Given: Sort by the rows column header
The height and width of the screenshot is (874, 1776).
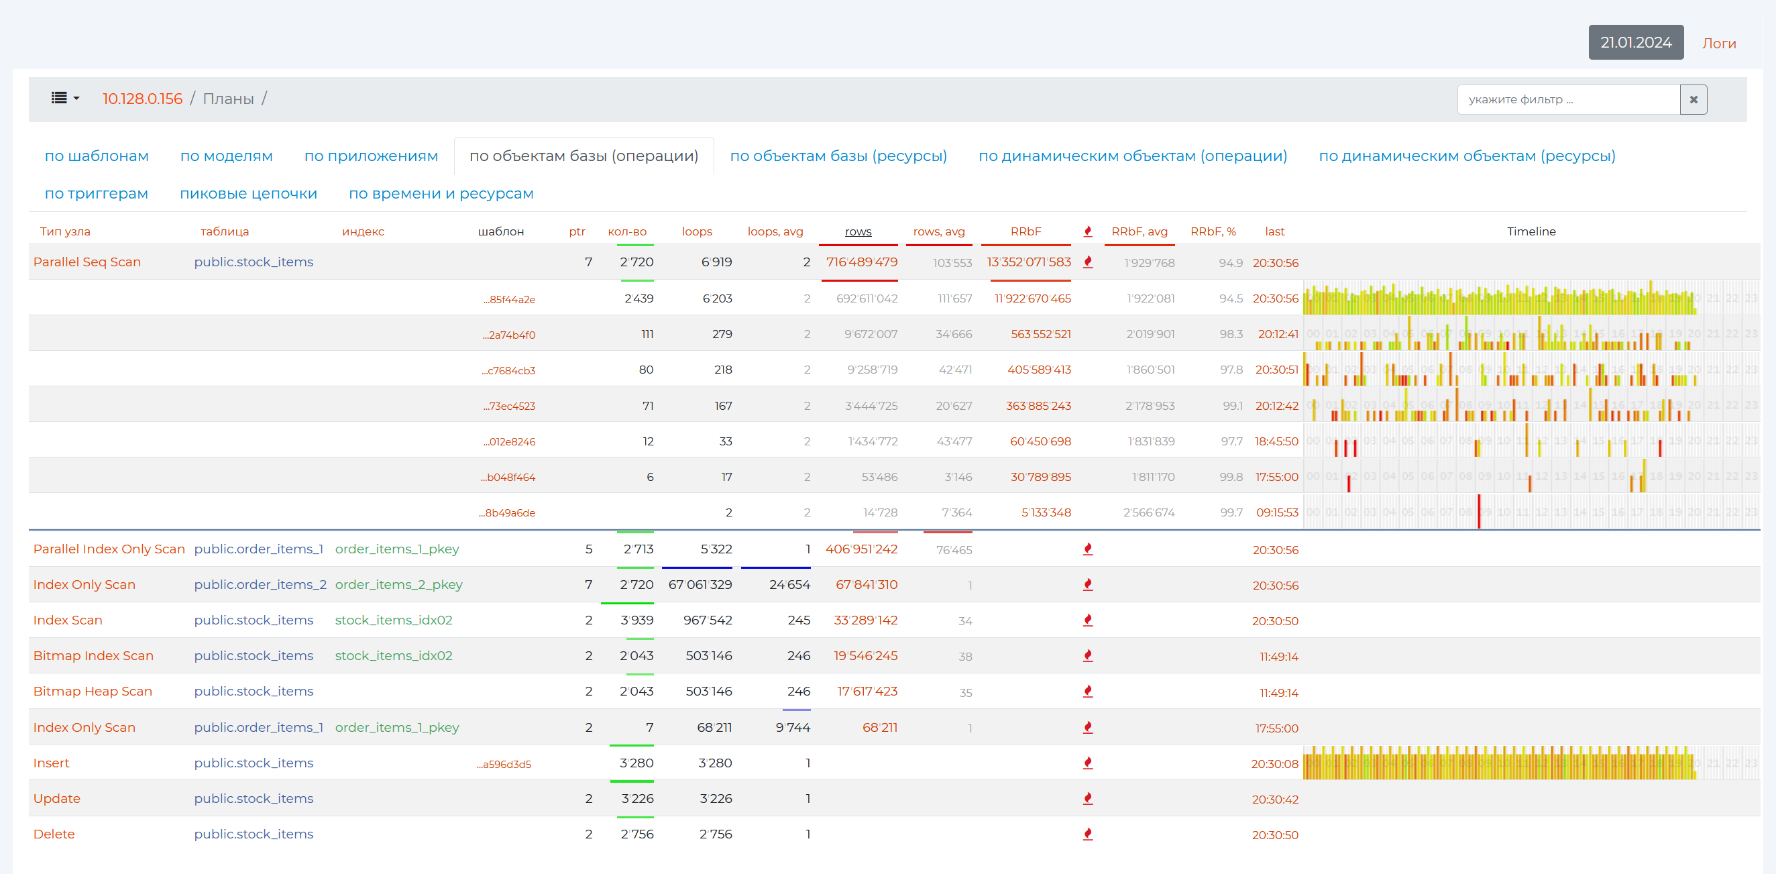Looking at the screenshot, I should 858,231.
